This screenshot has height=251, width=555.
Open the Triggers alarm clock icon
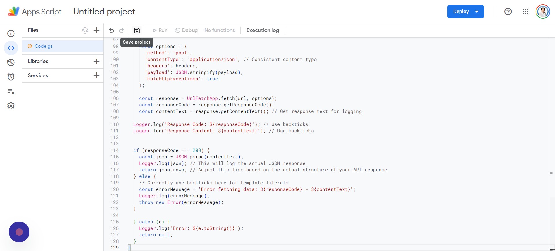click(x=11, y=77)
